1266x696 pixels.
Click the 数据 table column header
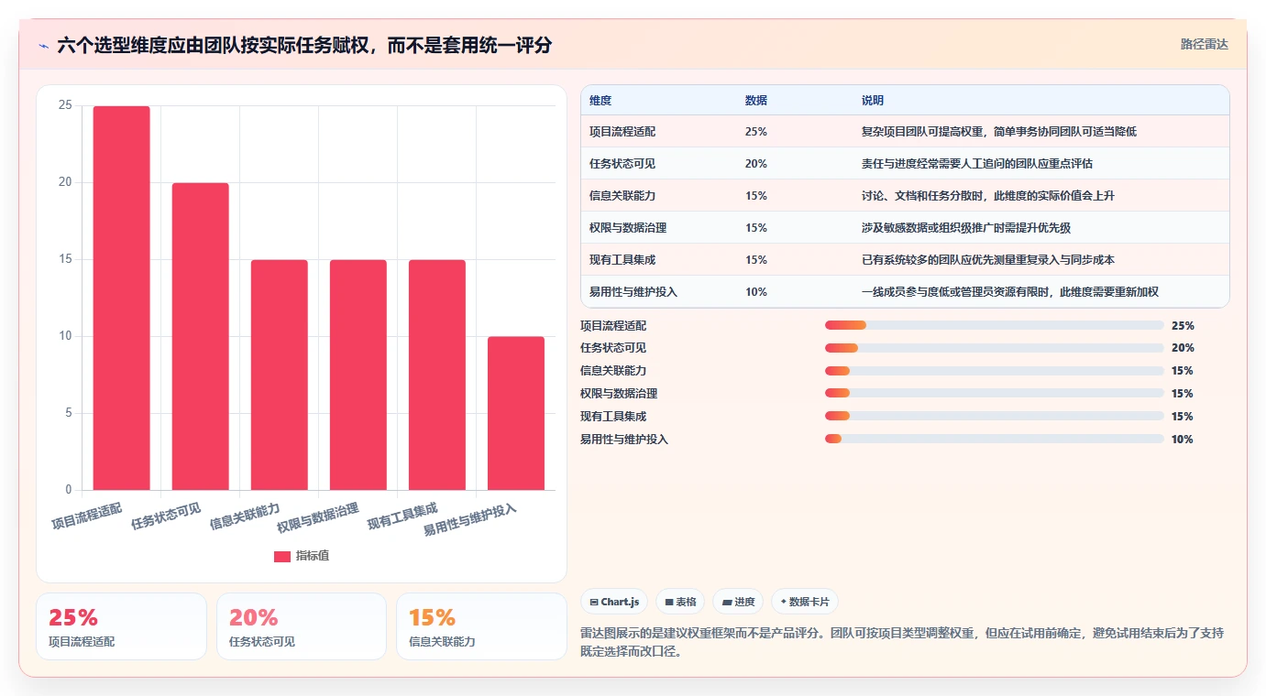[756, 100]
